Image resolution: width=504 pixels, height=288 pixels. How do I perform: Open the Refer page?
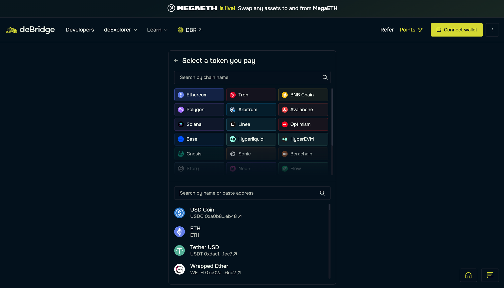pos(387,30)
